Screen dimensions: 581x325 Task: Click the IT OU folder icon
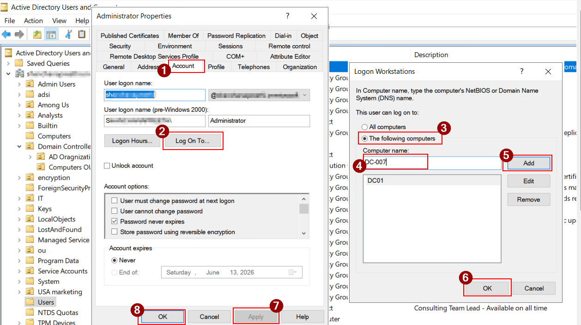pos(30,199)
